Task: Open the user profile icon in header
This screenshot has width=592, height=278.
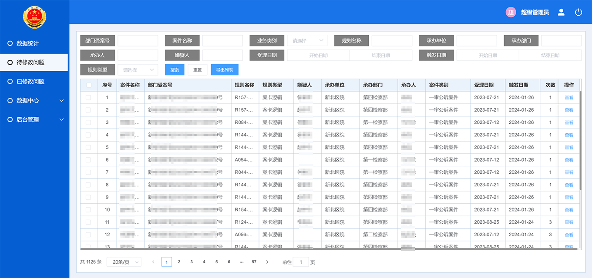Action: [x=561, y=12]
